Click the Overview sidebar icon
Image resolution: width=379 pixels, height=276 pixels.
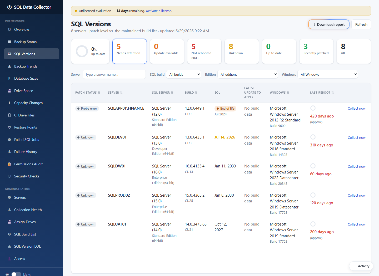(9, 29)
